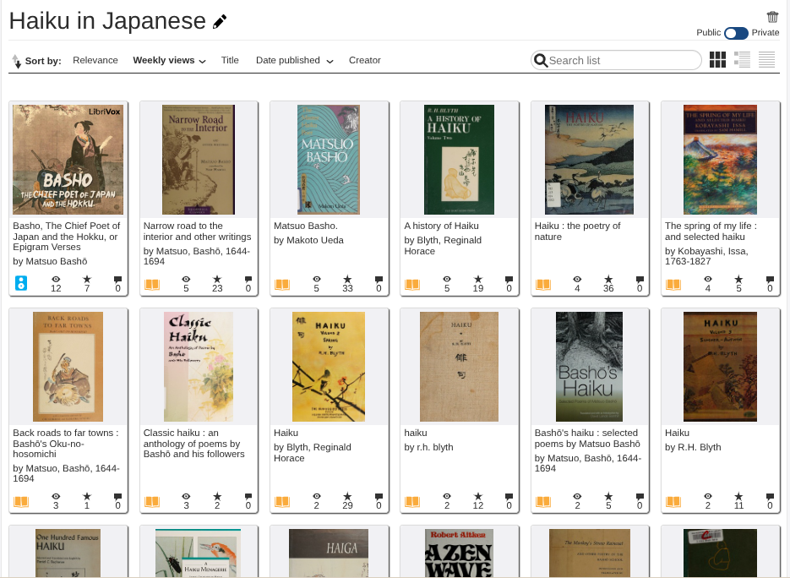Click the book icon on Narrow road card
The image size is (790, 578).
tap(151, 285)
